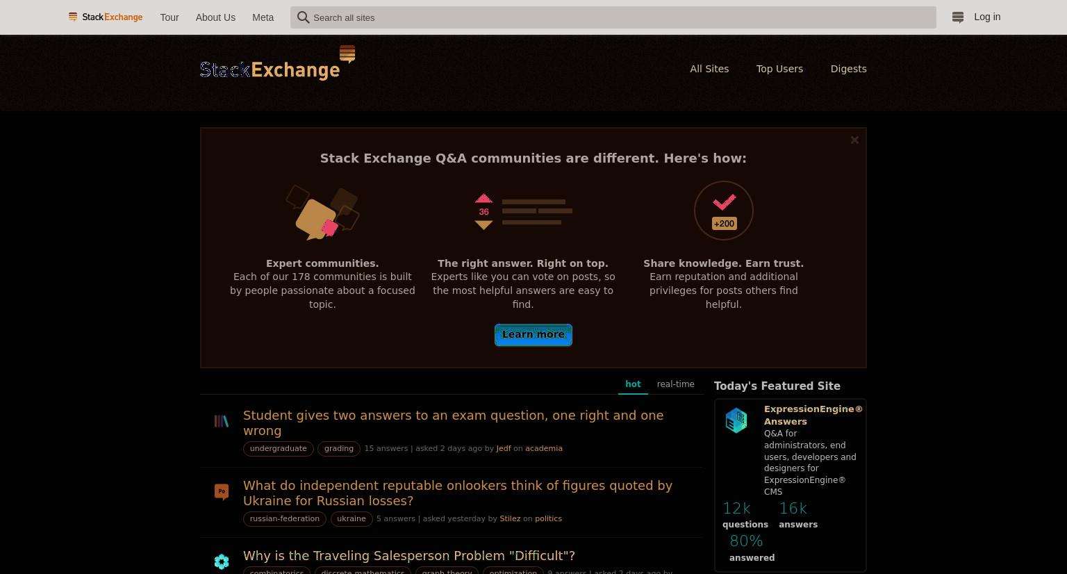
Task: Click the +200 checkmark reputation illustration
Action: tap(724, 211)
